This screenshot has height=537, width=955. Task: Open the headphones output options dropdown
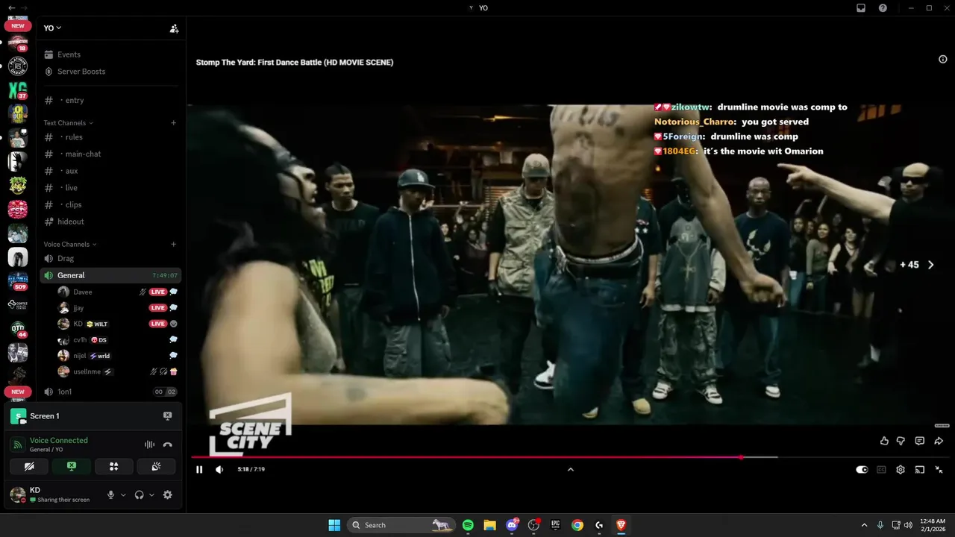pyautogui.click(x=151, y=494)
